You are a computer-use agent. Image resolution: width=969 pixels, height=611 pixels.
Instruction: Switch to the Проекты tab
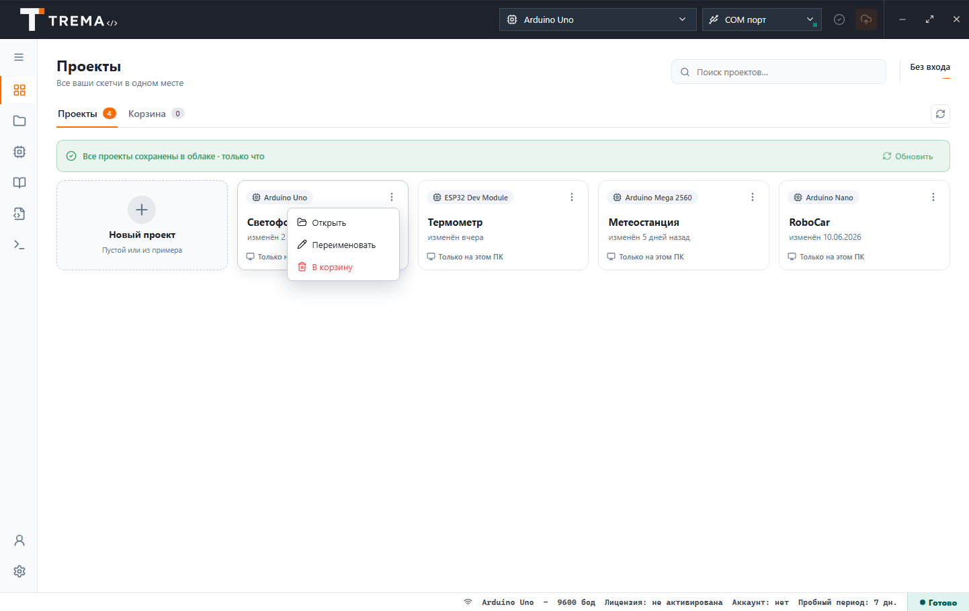(x=87, y=114)
